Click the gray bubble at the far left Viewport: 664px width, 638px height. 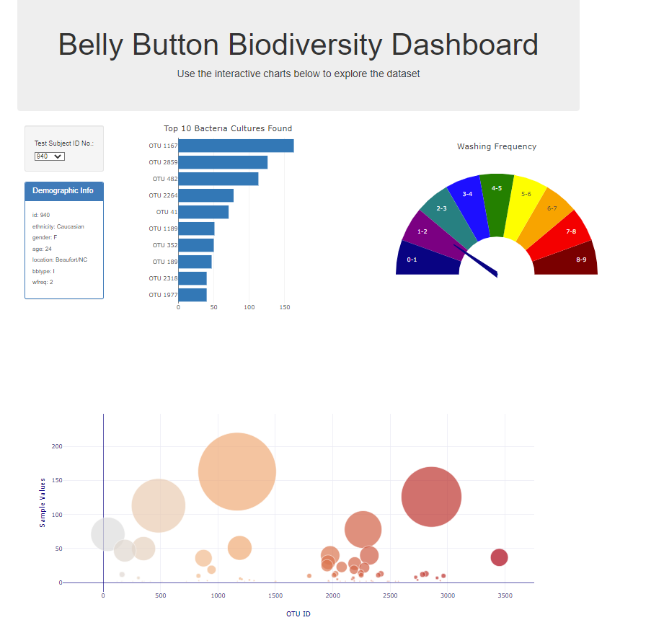(108, 533)
